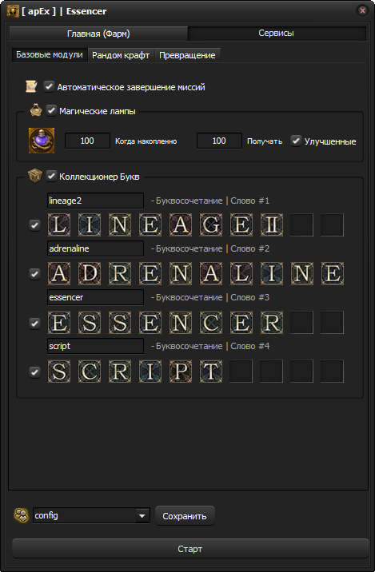Click the Roman numeral II letter tile

coord(271,224)
